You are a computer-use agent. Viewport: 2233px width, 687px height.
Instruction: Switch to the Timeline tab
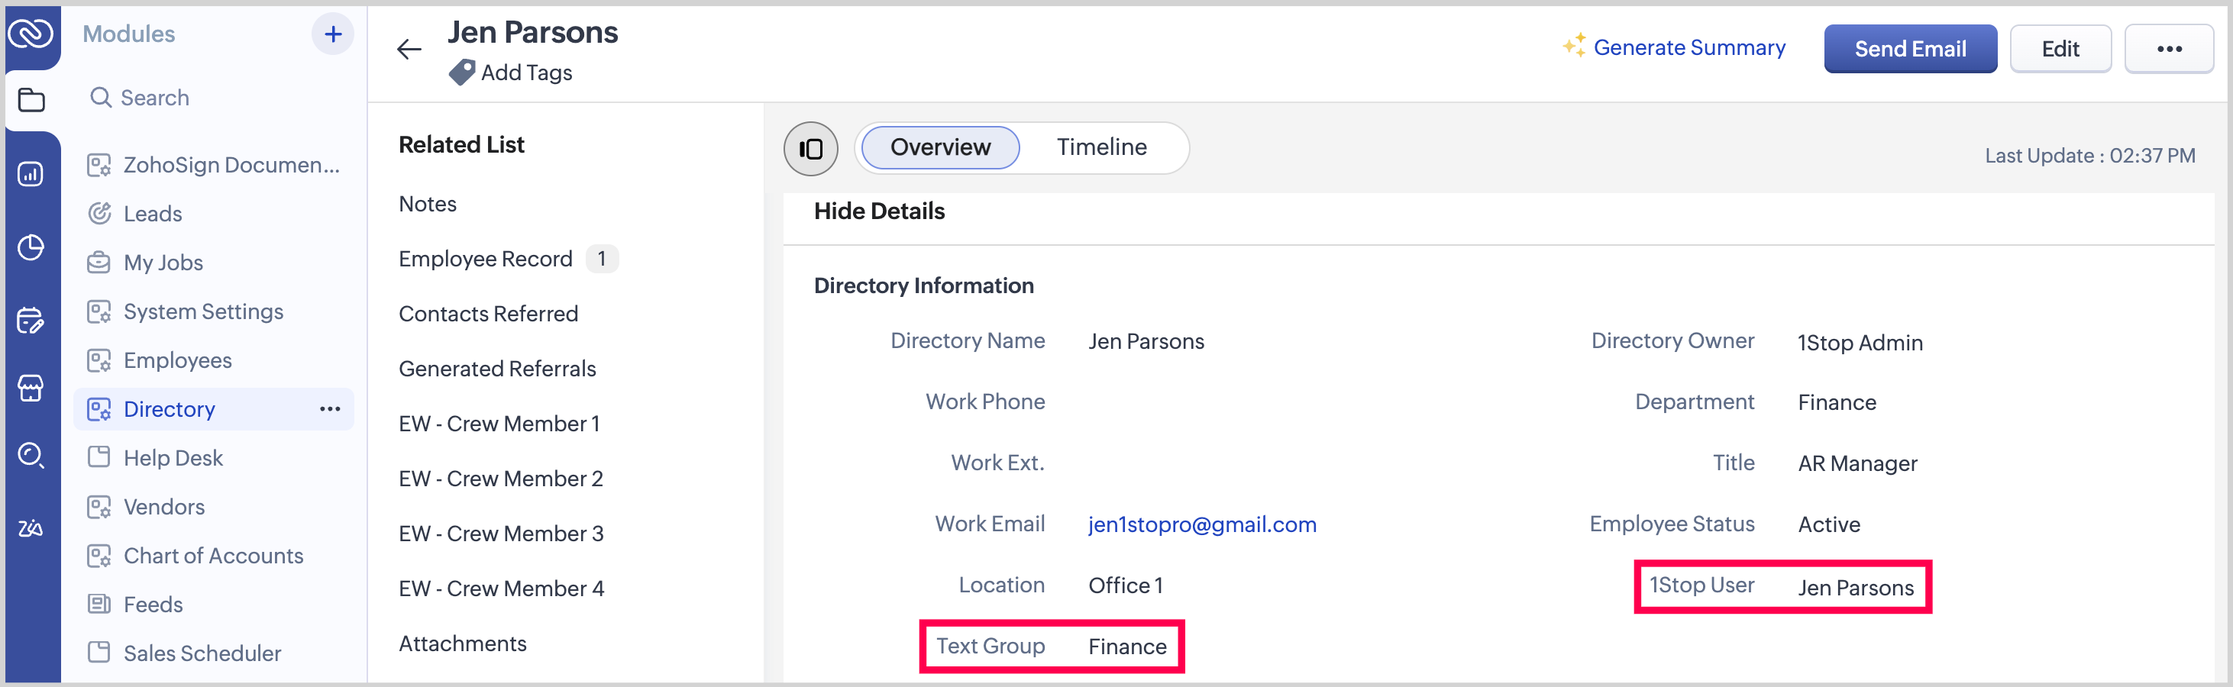[x=1101, y=147]
